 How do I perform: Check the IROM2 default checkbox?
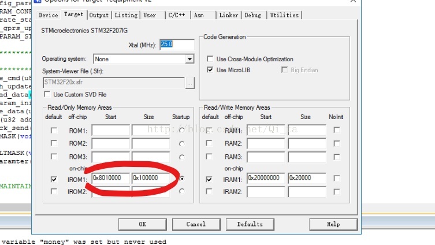tap(54, 191)
